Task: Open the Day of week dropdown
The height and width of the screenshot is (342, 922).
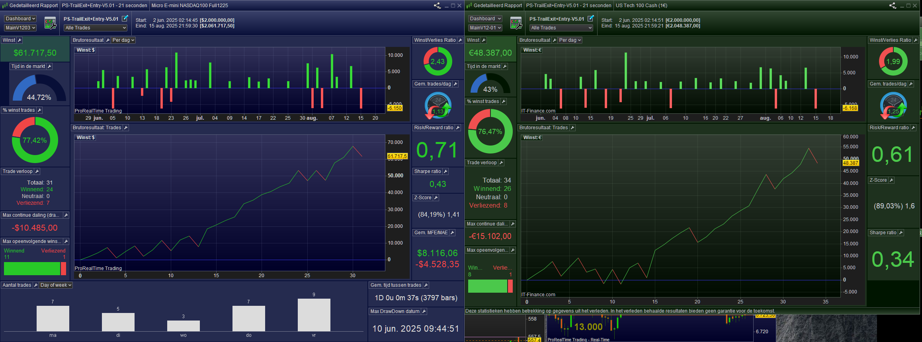Action: click(56, 285)
